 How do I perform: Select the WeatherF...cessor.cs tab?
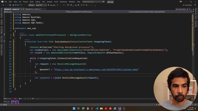pyautogui.click(x=12, y=9)
